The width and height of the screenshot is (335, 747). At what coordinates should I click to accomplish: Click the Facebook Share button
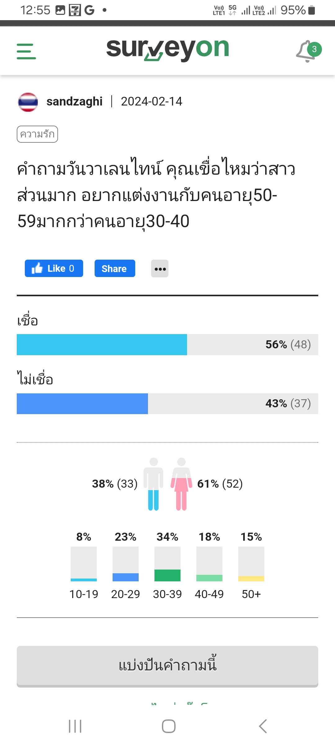pyautogui.click(x=115, y=268)
